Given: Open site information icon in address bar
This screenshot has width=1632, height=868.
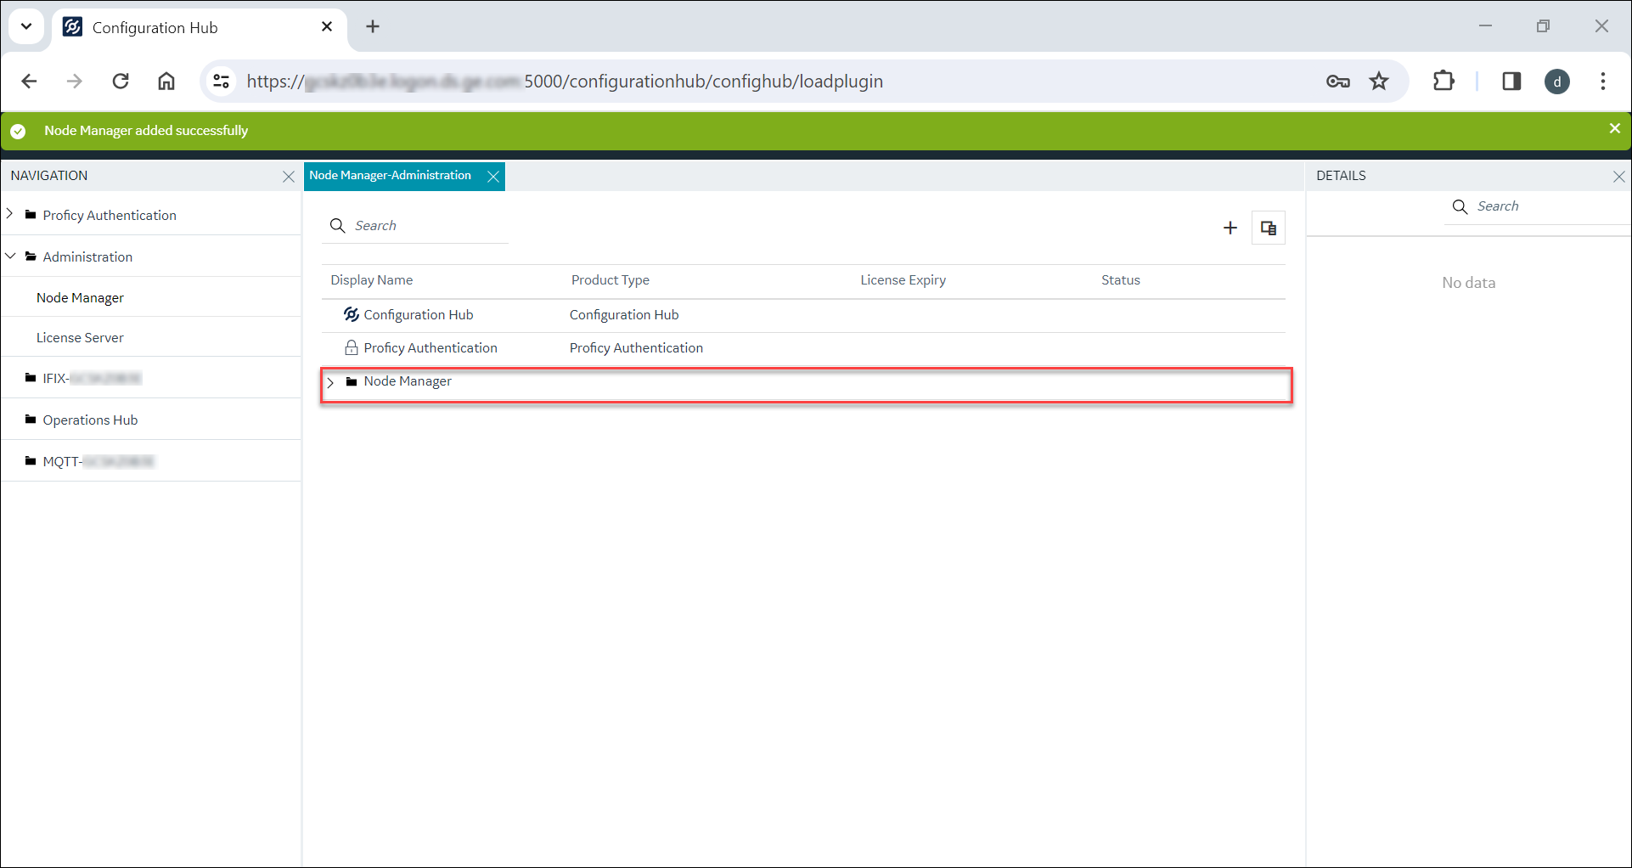Looking at the screenshot, I should pos(221,82).
